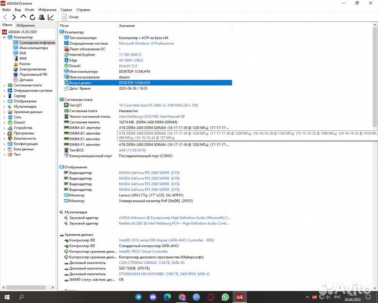This screenshot has width=378, height=303.
Task: Collapse the Компьютер tree node
Action: 4,37
